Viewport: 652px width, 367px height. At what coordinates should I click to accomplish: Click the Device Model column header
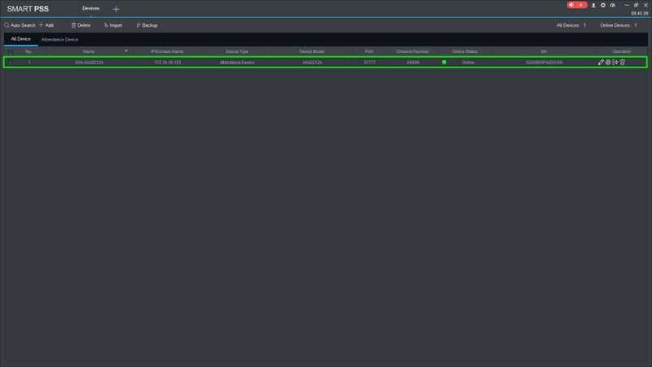tap(311, 51)
